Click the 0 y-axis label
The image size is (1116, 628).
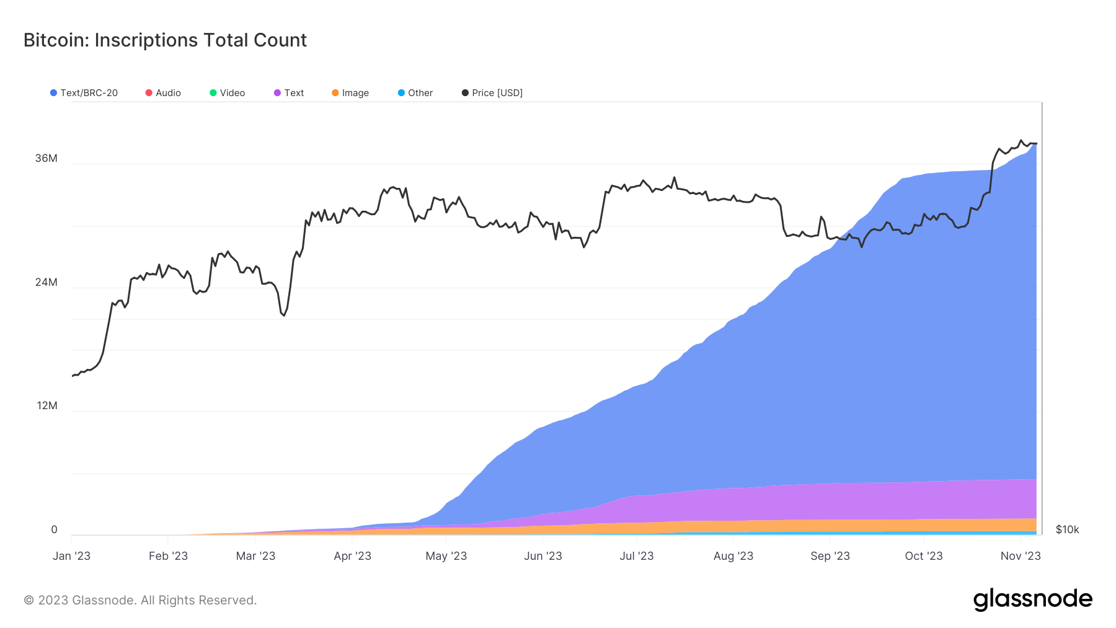click(54, 529)
